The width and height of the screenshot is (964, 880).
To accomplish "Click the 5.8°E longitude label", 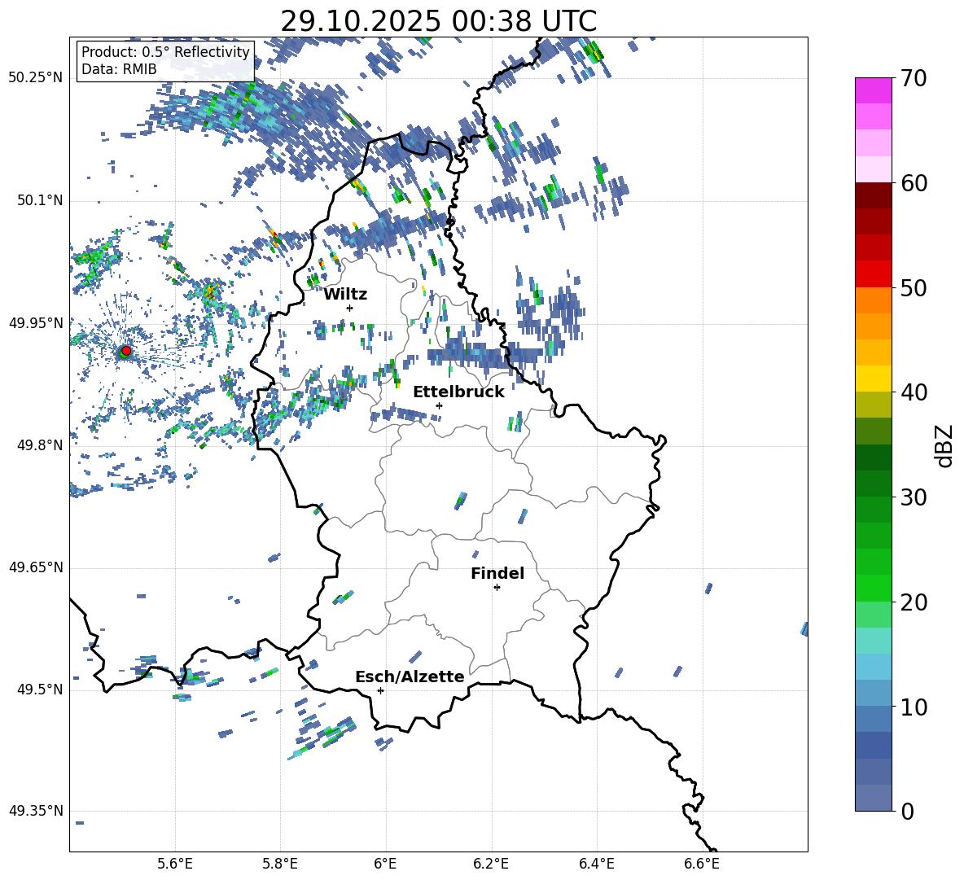I will [280, 864].
